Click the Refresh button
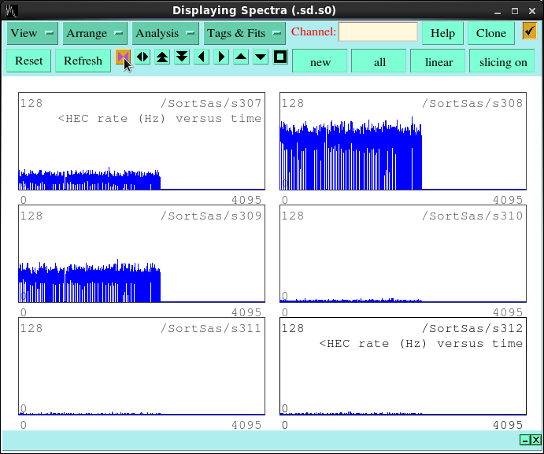Viewport: 544px width, 454px height. (83, 61)
